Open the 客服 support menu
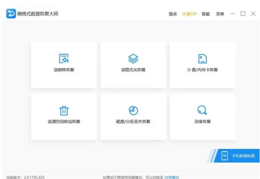This screenshot has width=260, height=179. [205, 14]
